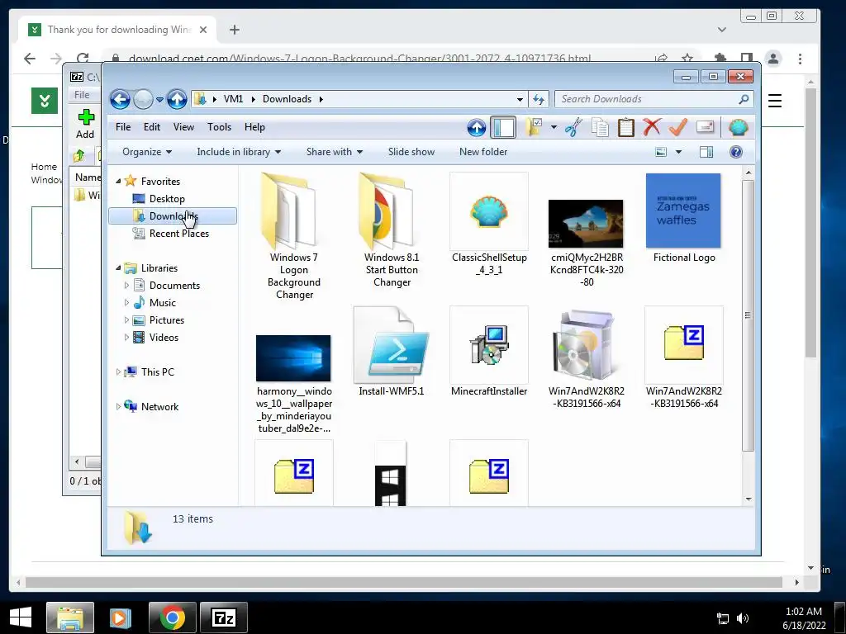Open the address bar history dropdown
The height and width of the screenshot is (634, 846).
click(x=520, y=99)
